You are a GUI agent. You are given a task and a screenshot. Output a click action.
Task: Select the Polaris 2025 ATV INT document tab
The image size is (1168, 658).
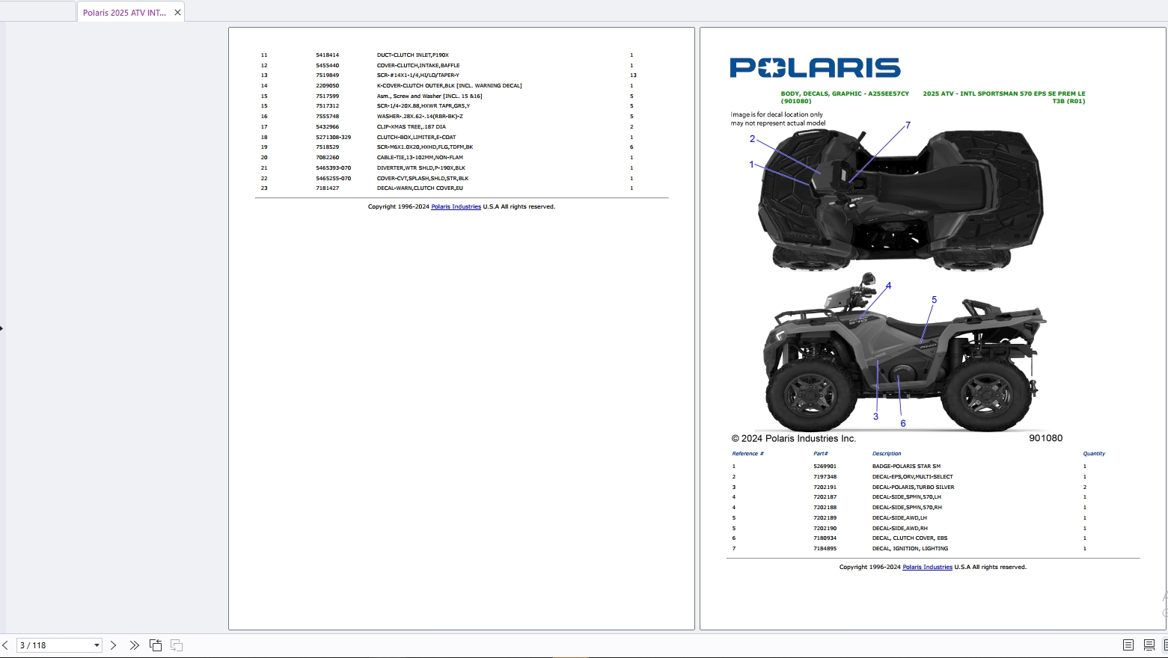tap(124, 13)
